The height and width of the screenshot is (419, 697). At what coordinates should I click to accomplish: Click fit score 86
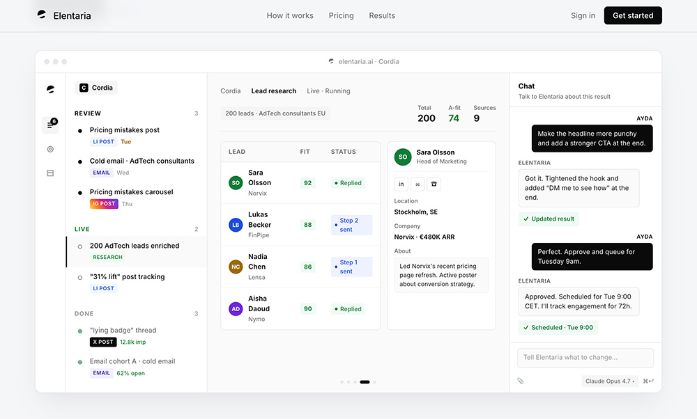pyautogui.click(x=307, y=267)
